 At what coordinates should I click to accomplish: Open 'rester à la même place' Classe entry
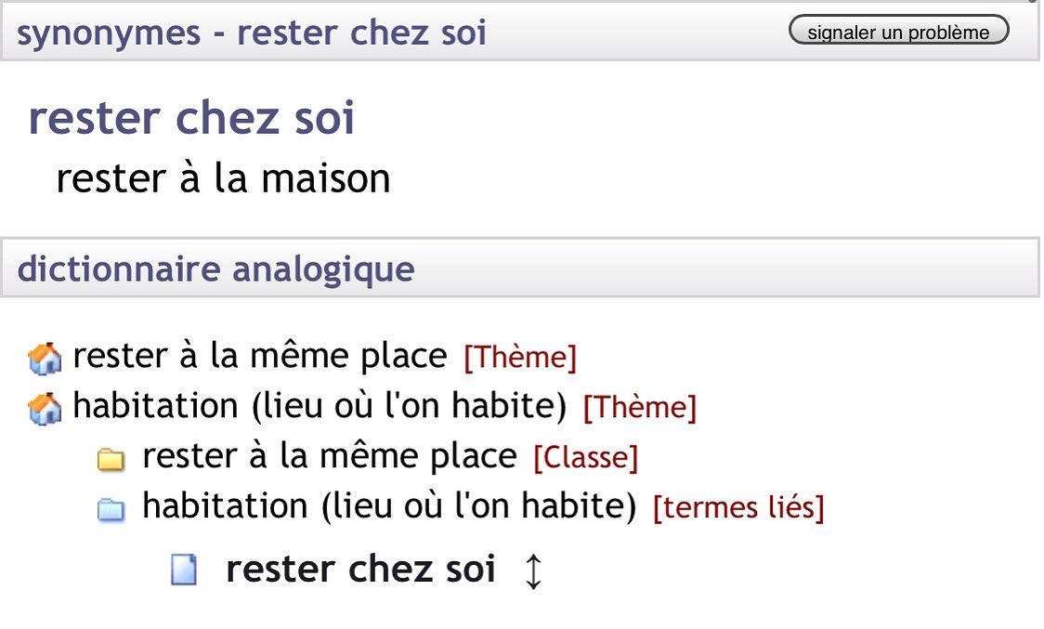[330, 456]
